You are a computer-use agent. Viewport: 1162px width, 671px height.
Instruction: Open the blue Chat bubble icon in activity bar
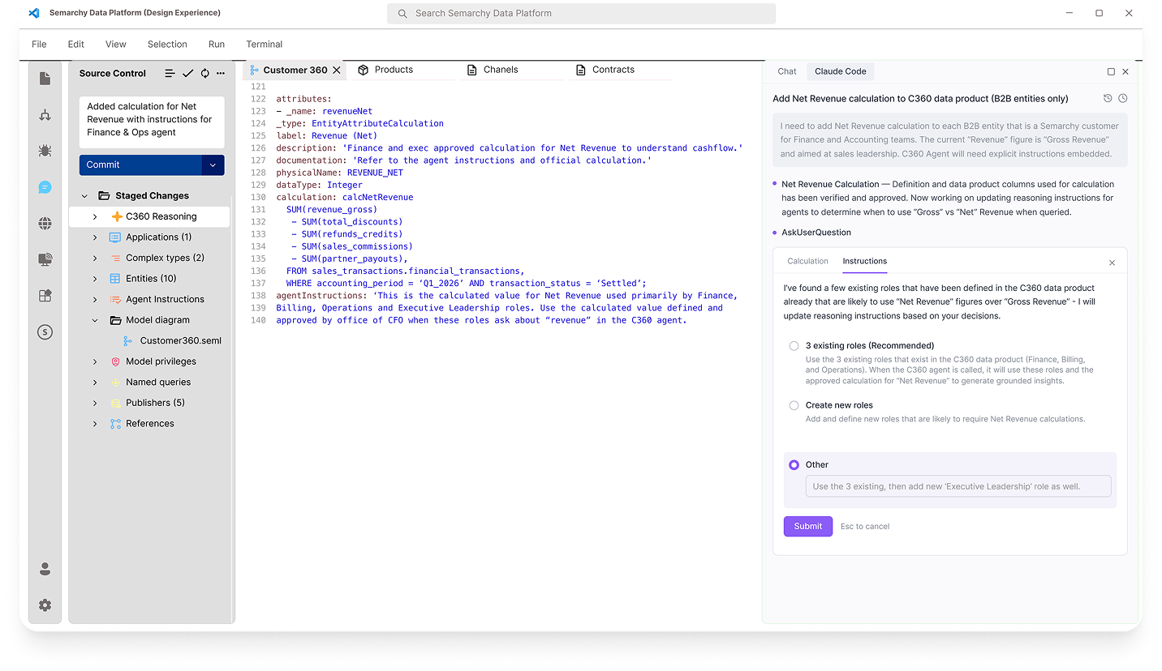tap(45, 187)
